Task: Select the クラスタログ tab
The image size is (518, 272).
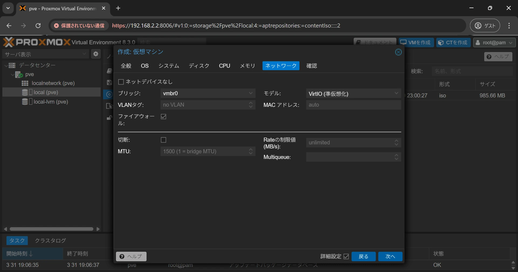Action: point(50,240)
